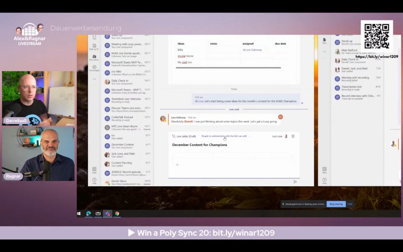Open Help in left Teams window
Image resolution: width=403 pixels, height=252 pixels.
[94, 181]
